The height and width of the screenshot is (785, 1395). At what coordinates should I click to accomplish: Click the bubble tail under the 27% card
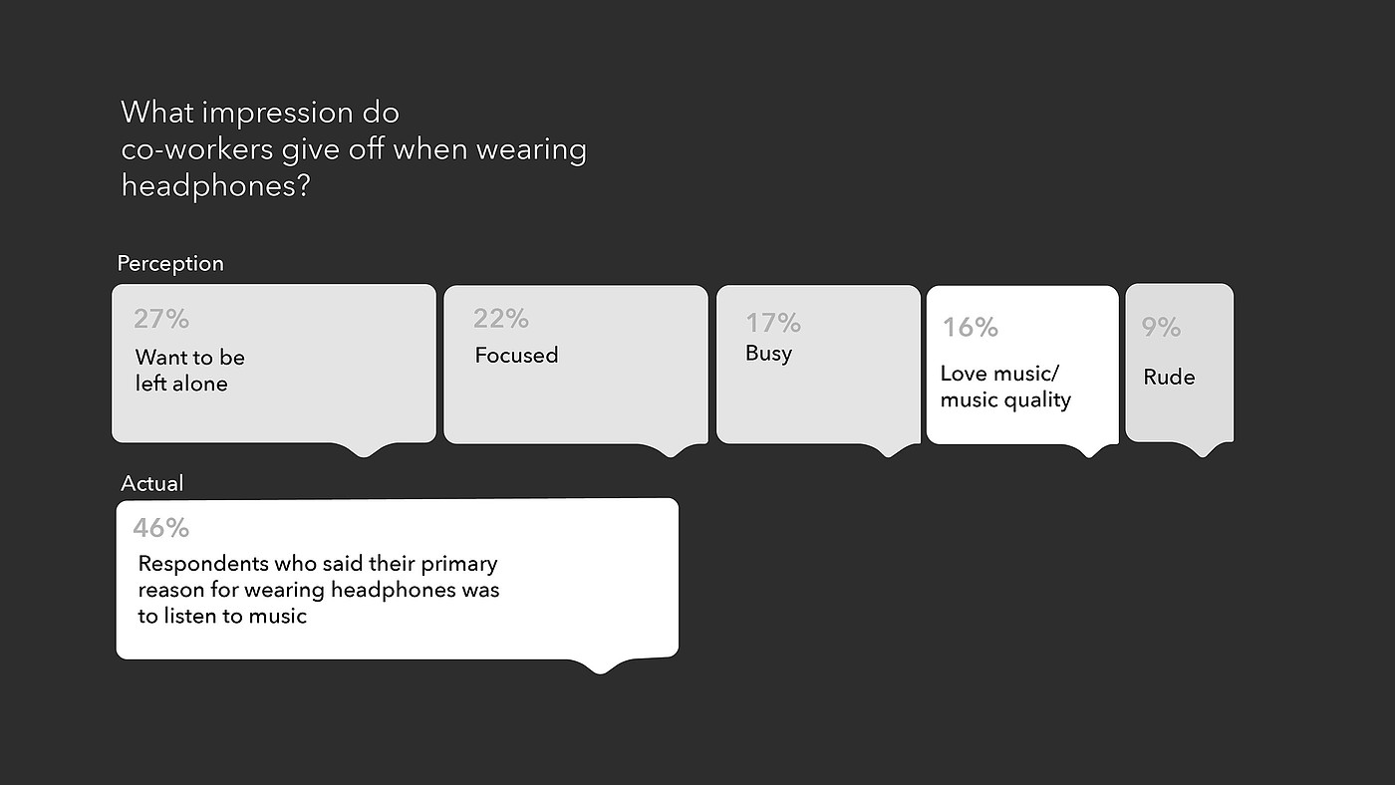364,449
